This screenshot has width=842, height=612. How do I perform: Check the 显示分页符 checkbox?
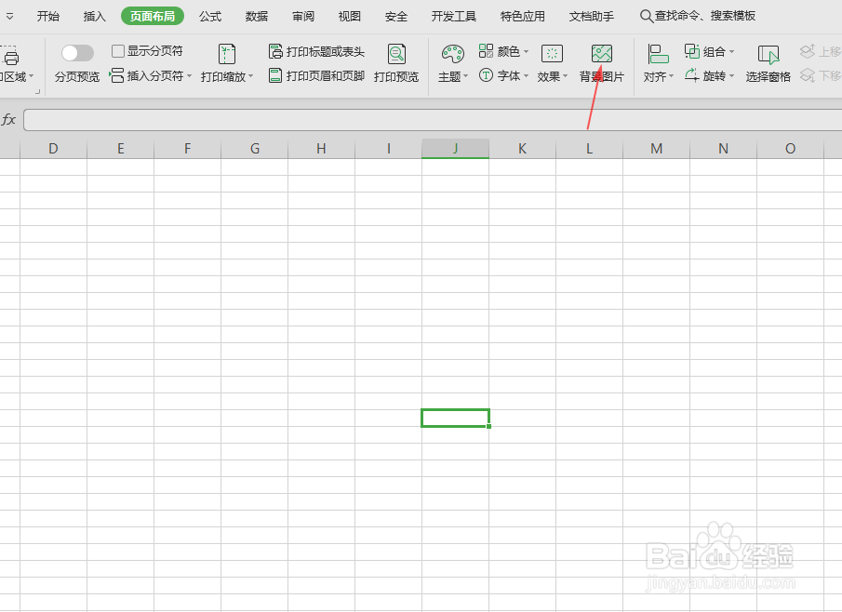pyautogui.click(x=117, y=51)
